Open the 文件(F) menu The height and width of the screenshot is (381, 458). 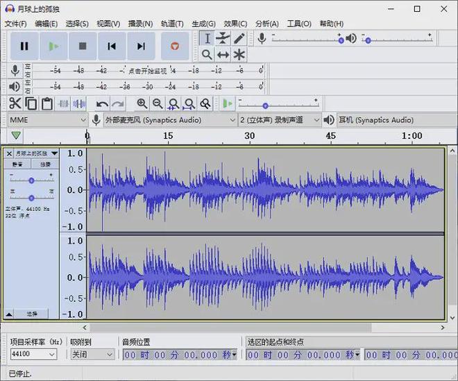15,24
